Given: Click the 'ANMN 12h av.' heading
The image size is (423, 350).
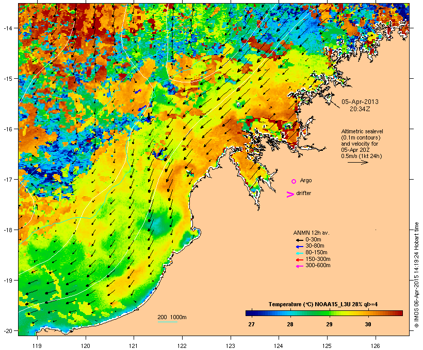Looking at the screenshot, I should point(311,233).
